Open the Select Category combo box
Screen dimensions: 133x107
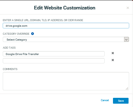pos(66,39)
